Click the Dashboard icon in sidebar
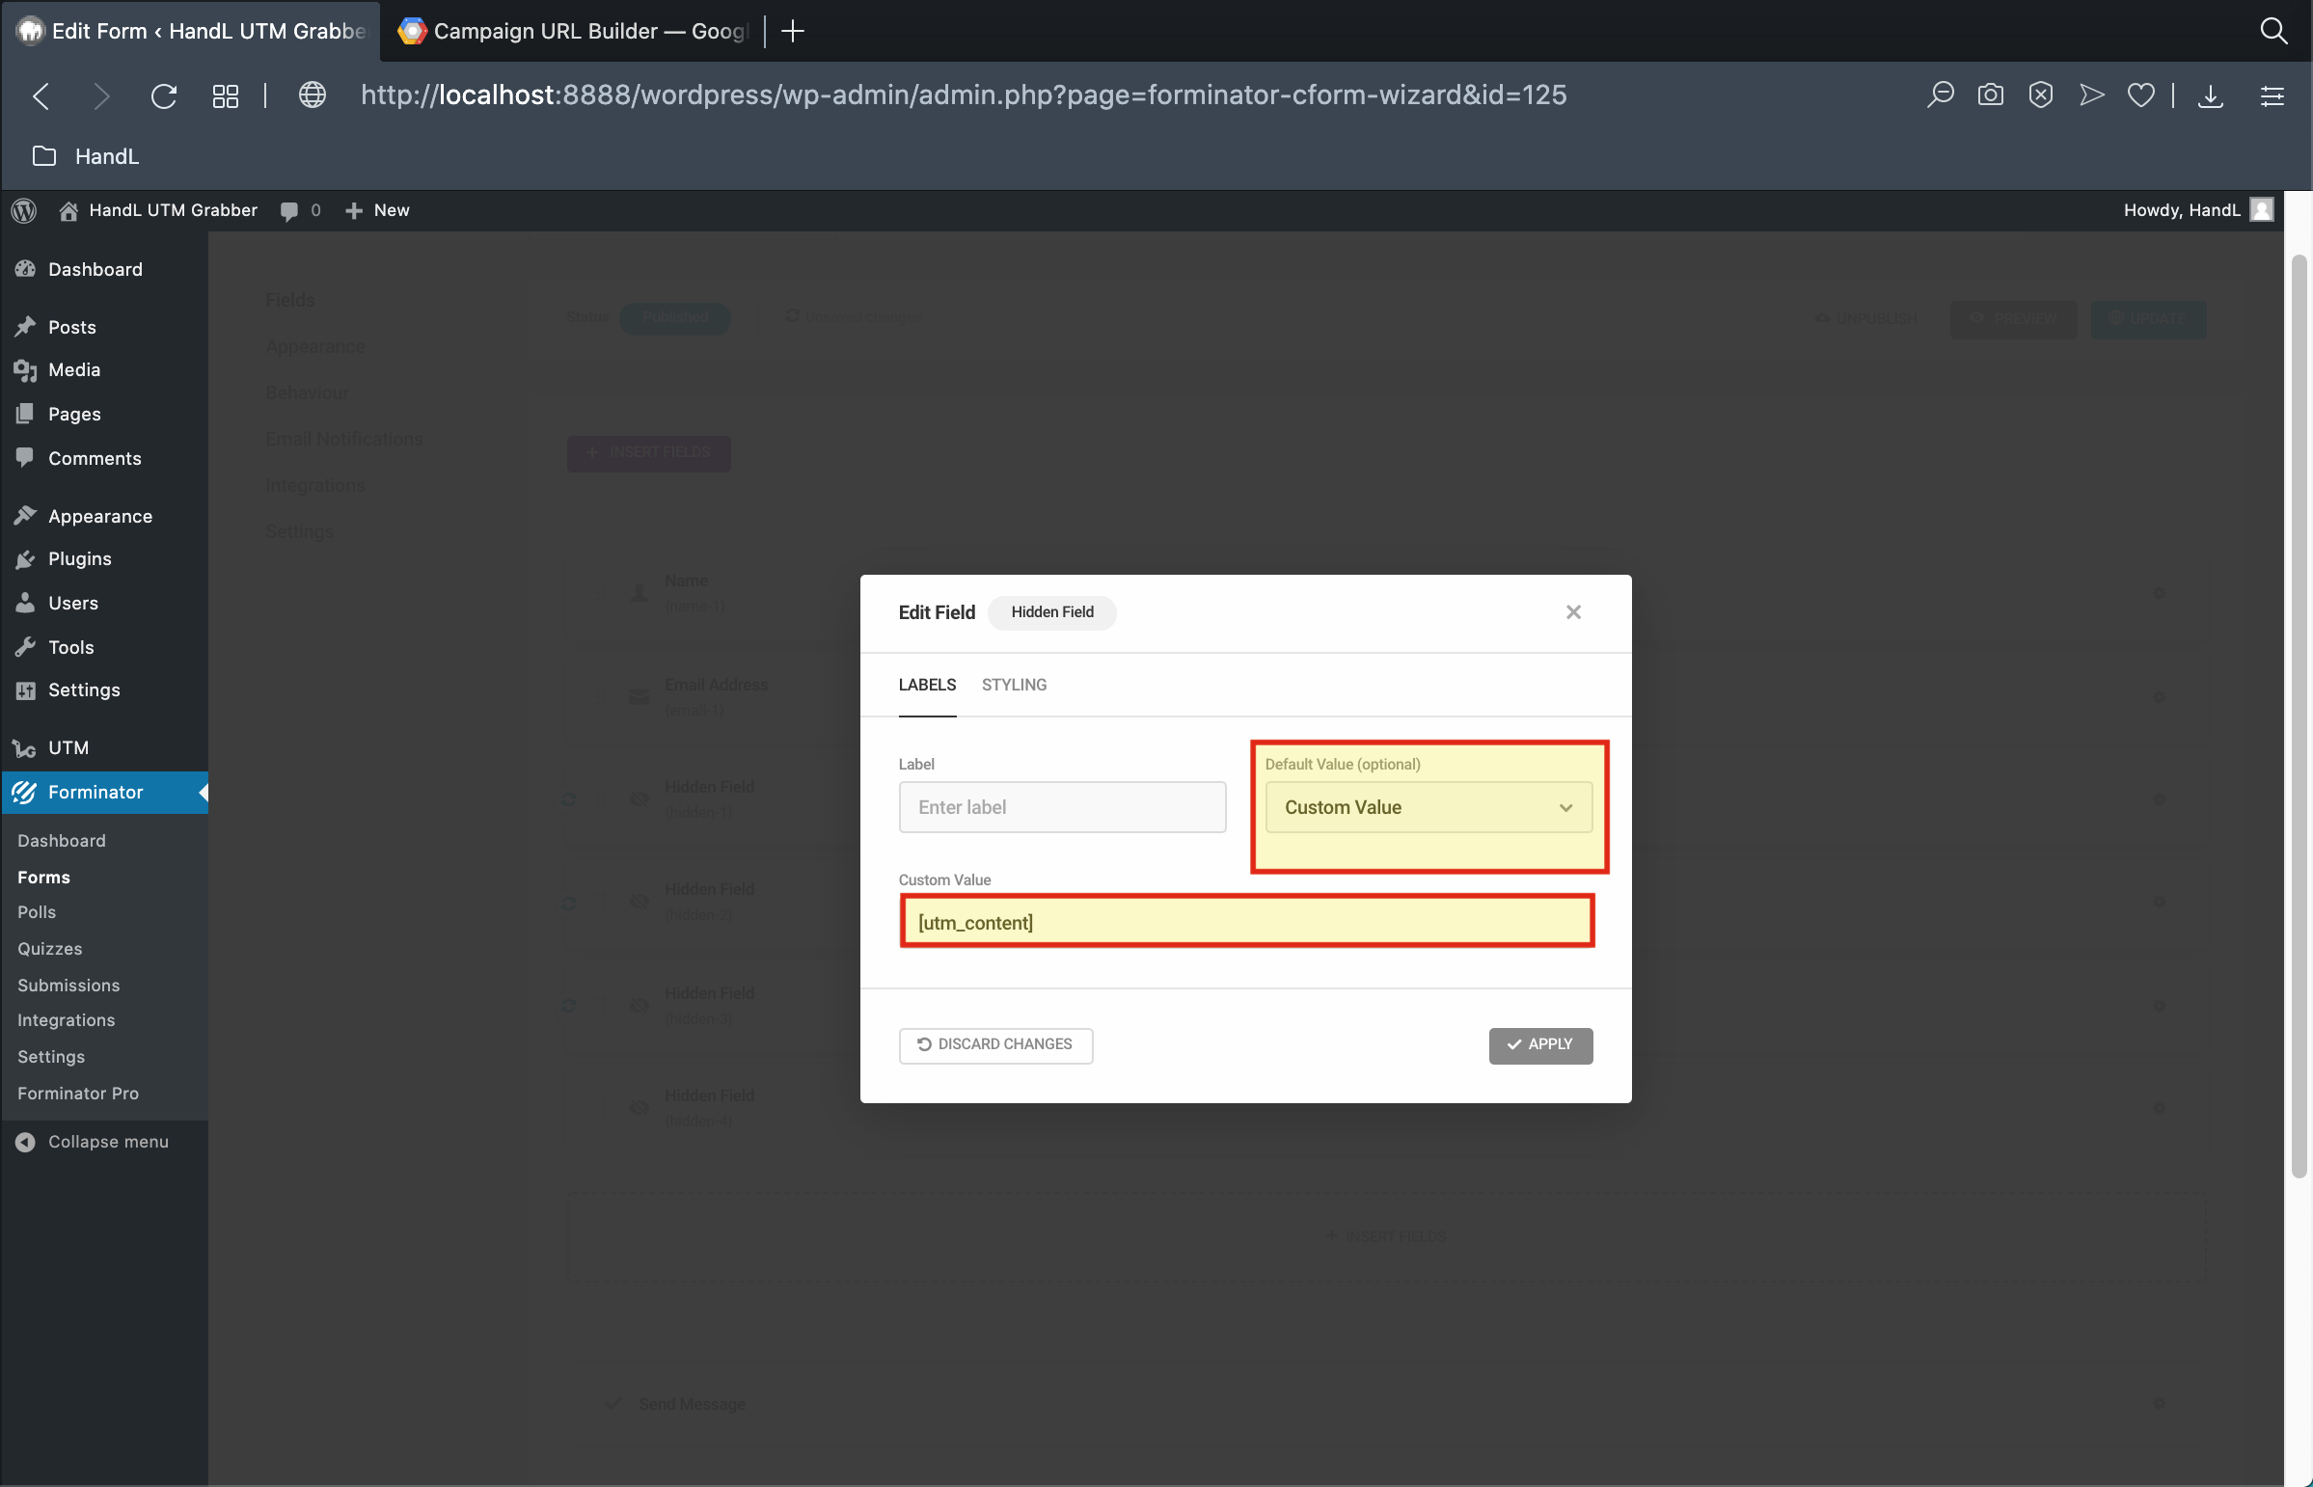Image resolution: width=2313 pixels, height=1487 pixels. (25, 268)
